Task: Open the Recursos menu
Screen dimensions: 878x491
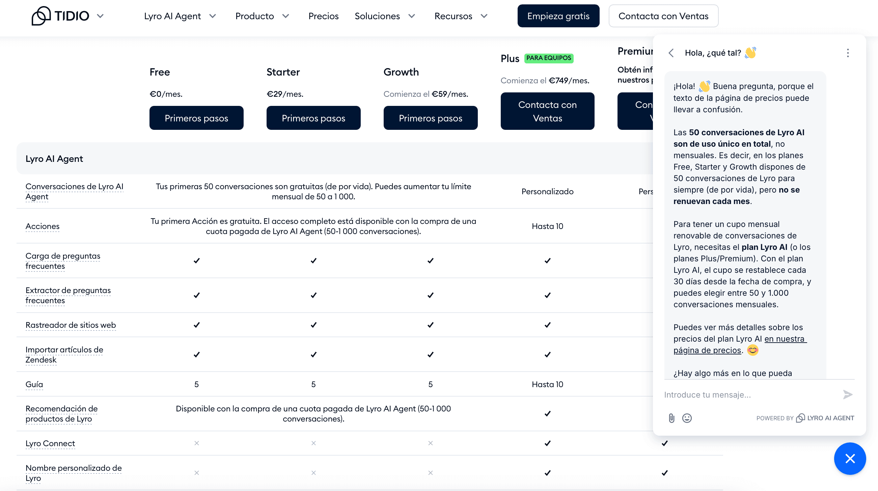Action: pos(453,16)
